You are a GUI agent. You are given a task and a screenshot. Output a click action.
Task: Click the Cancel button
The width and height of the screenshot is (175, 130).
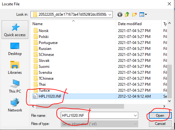pyautogui.click(x=160, y=124)
